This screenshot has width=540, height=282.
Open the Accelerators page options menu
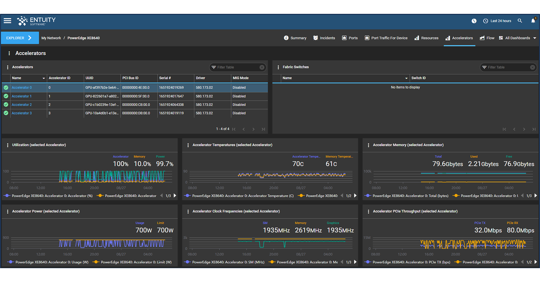[9, 53]
